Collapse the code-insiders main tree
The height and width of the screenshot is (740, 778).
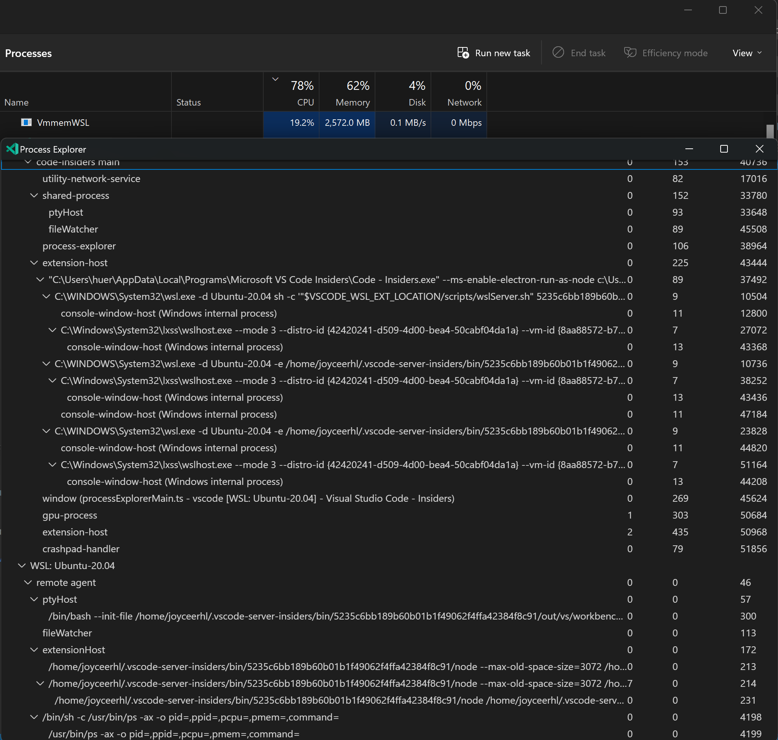coord(28,162)
